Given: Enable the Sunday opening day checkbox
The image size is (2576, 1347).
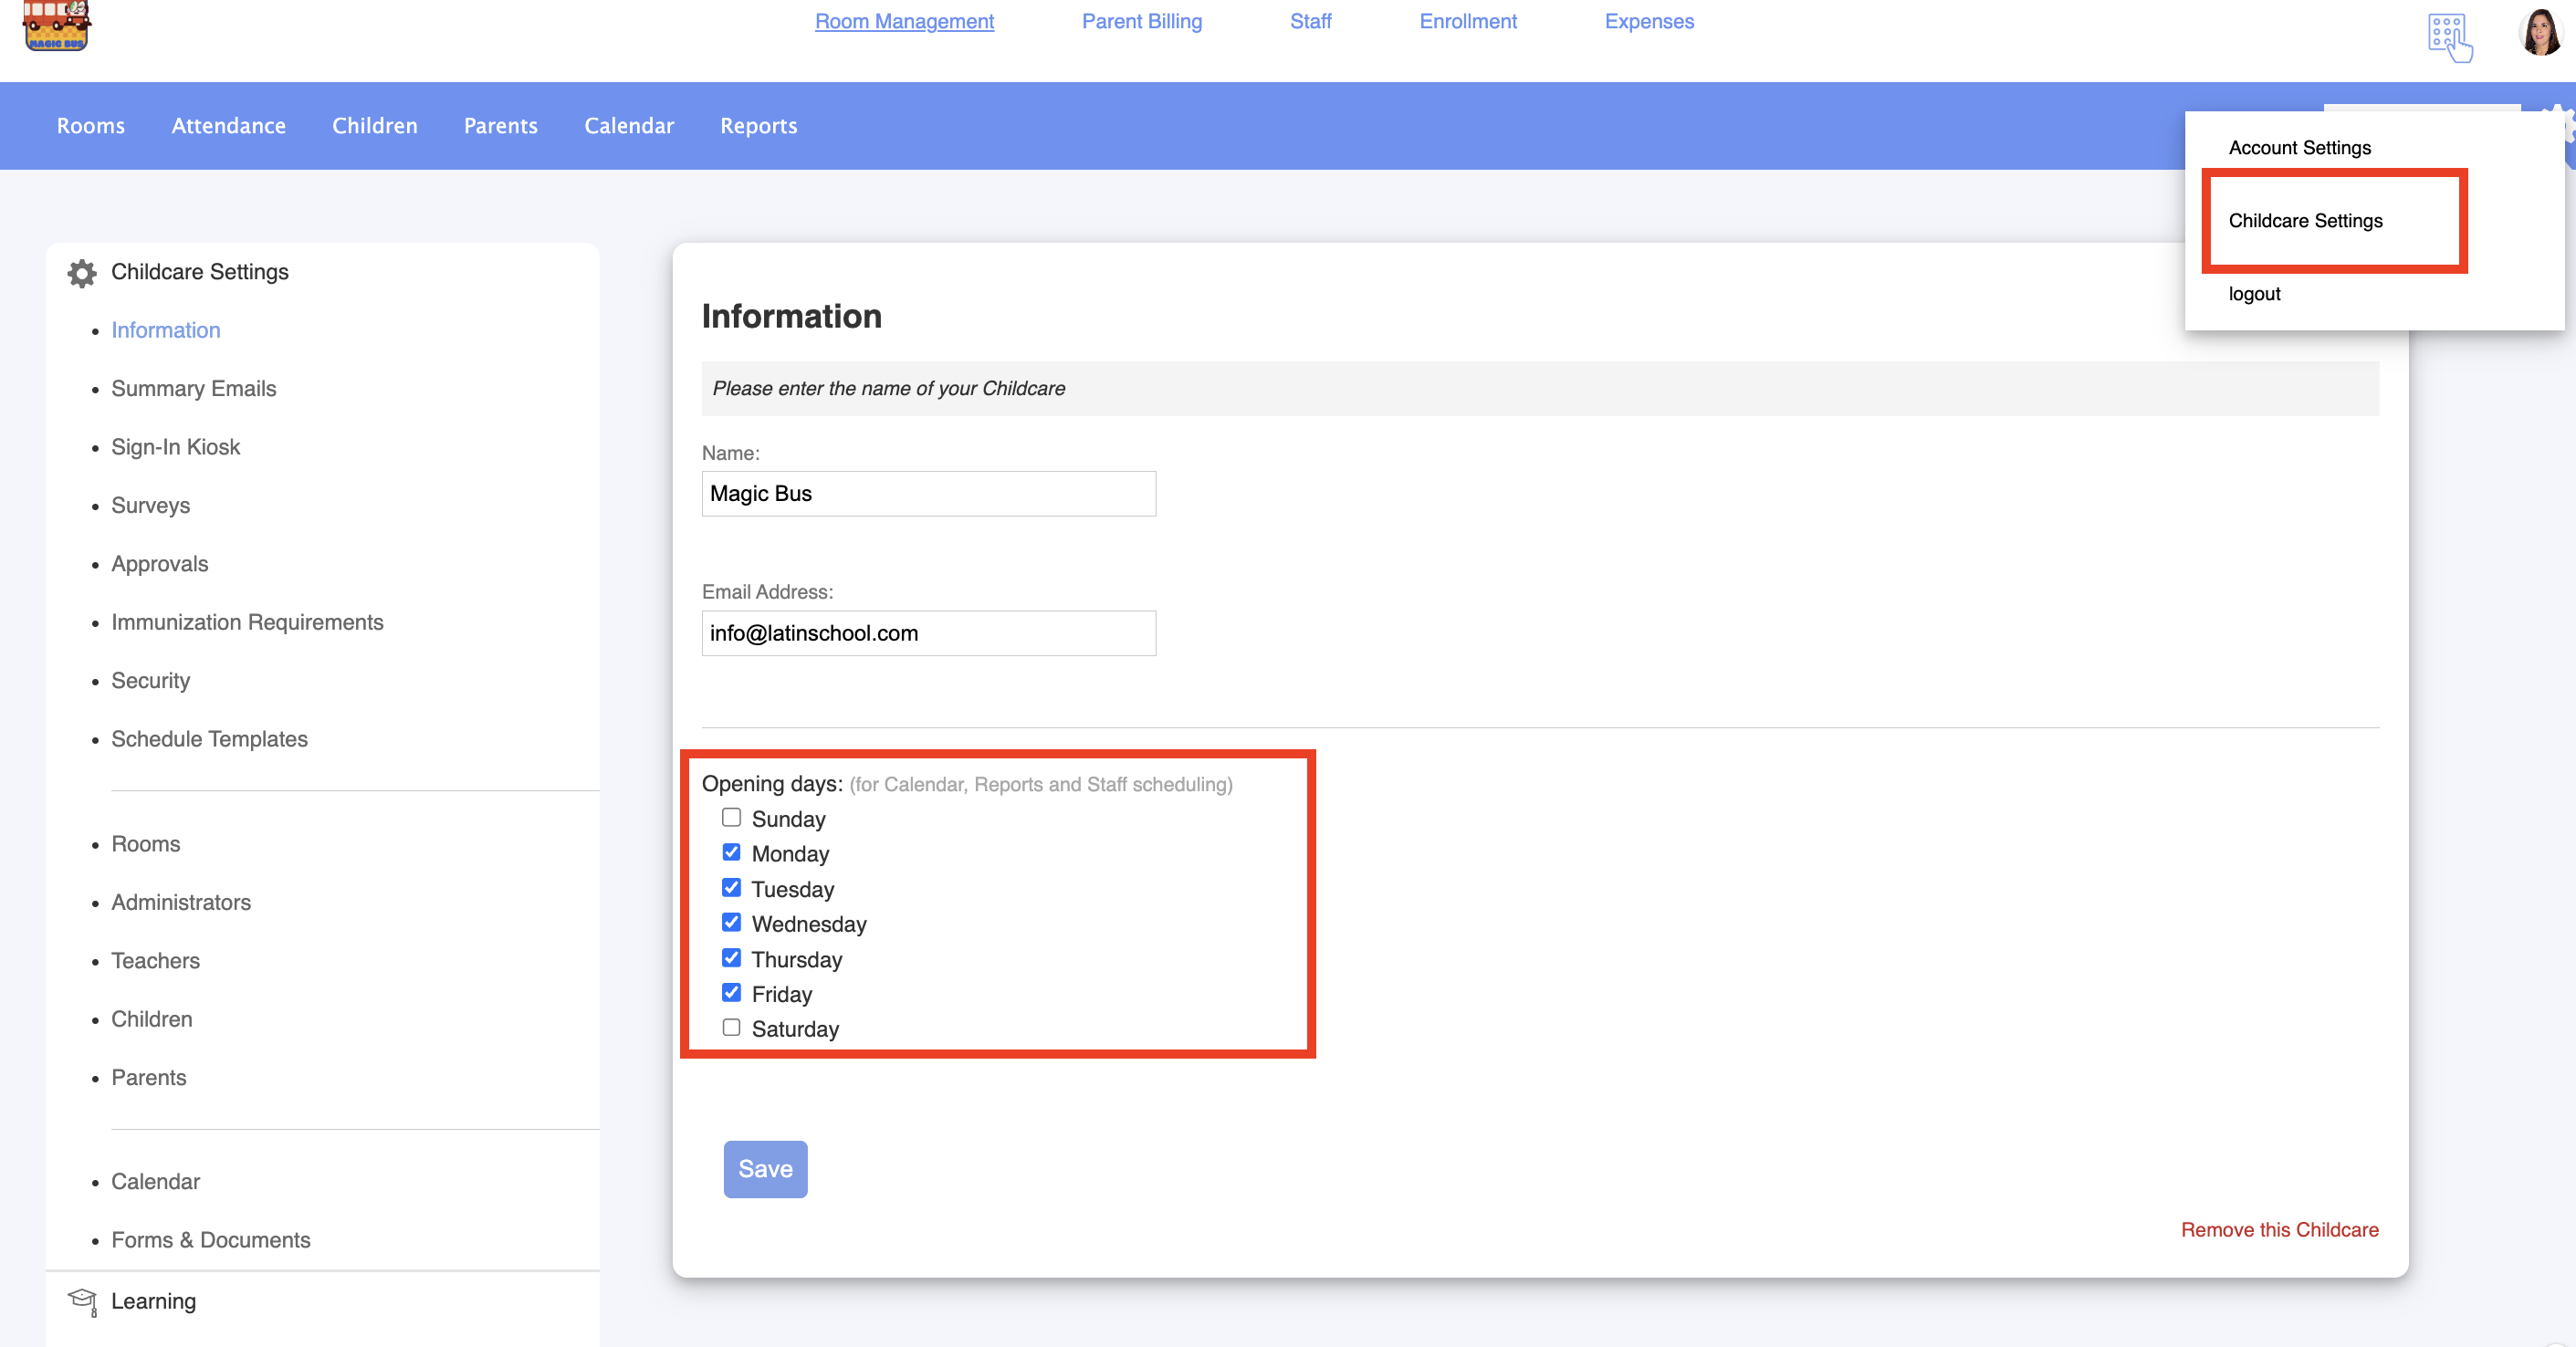Looking at the screenshot, I should point(731,818).
